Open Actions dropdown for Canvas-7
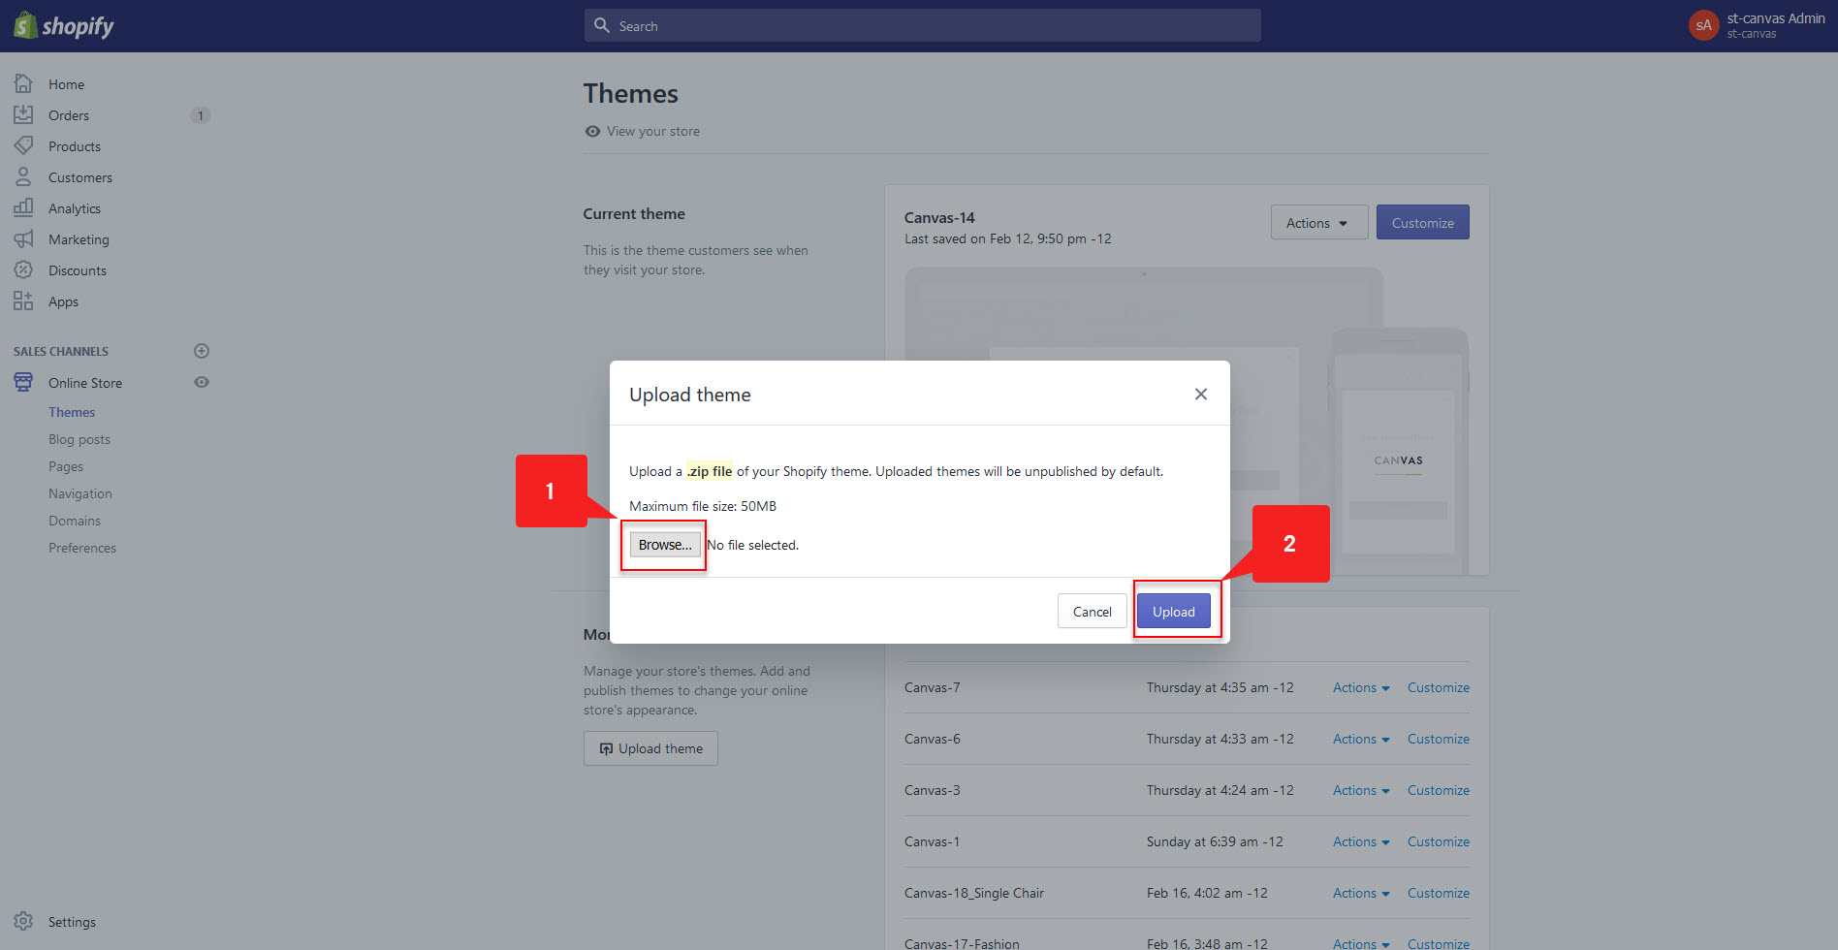The width and height of the screenshot is (1838, 950). pos(1361,687)
